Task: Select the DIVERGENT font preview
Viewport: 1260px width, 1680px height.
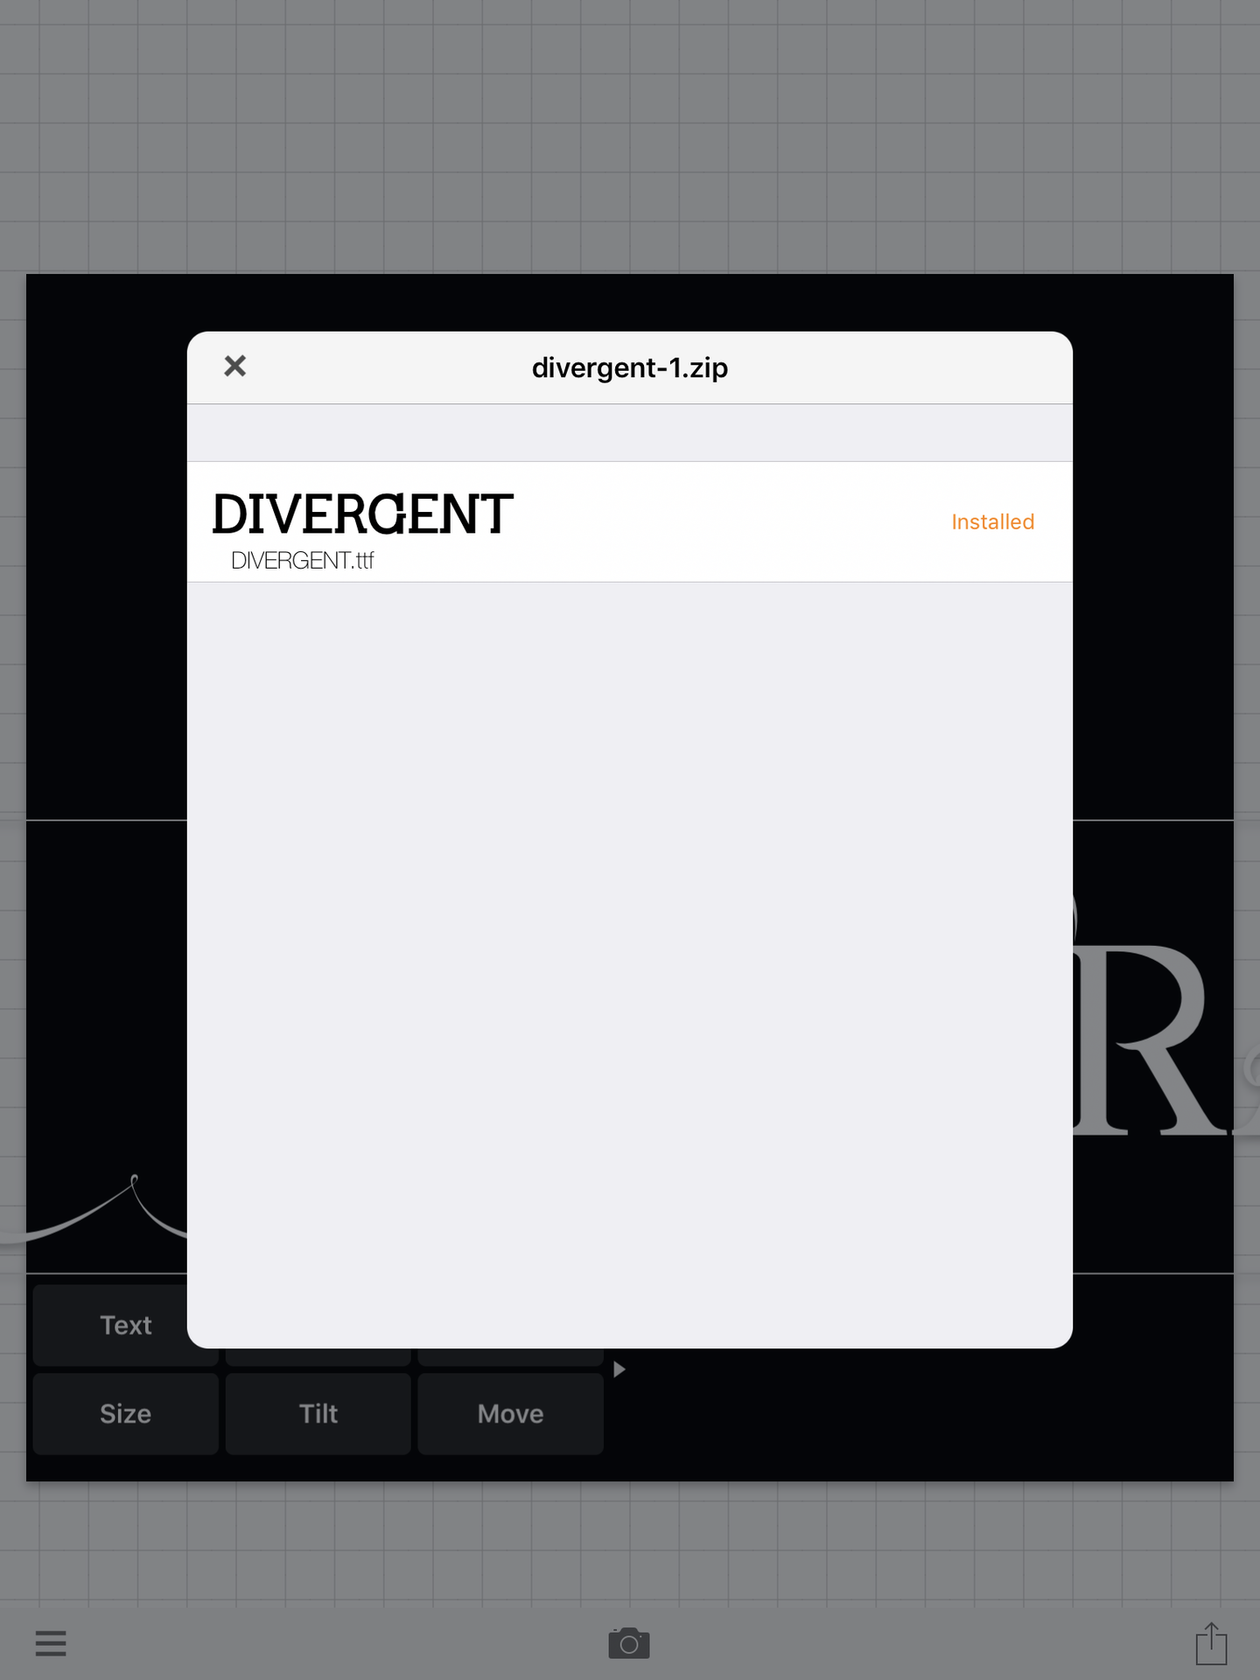Action: 362,514
